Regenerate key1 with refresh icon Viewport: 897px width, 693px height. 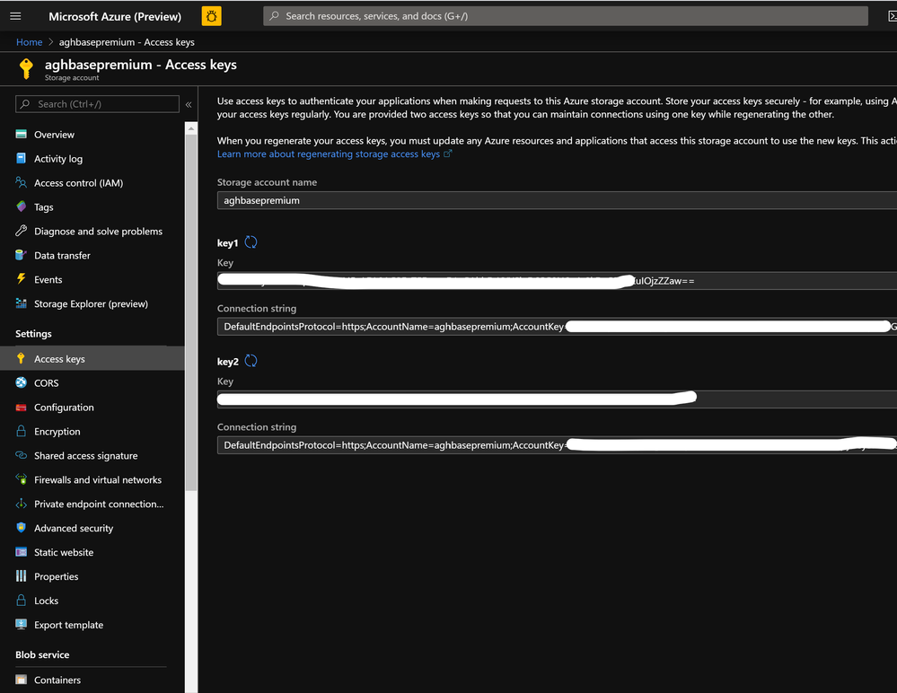(251, 242)
